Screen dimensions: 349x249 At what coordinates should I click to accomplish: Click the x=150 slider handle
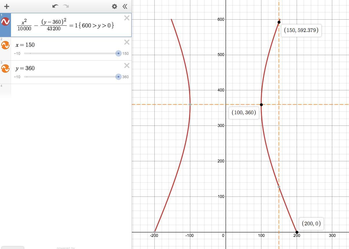[118, 53]
